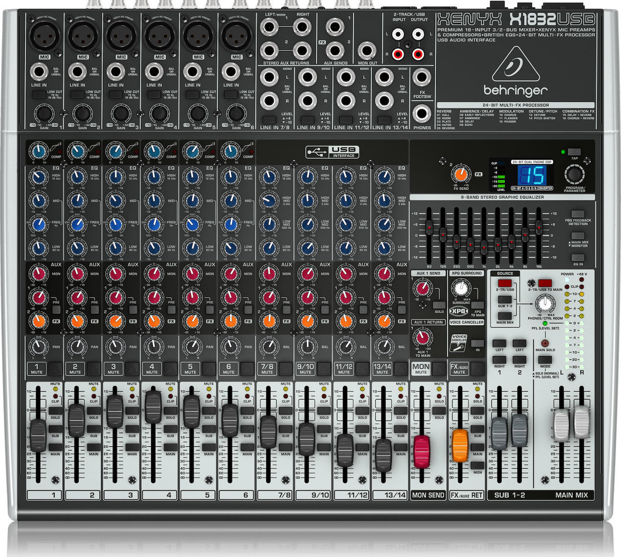Click the XPQ TO MAIN button
The image size is (621, 557).
coord(477,305)
